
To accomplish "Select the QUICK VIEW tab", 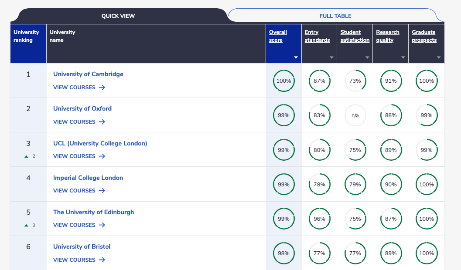I will click(x=118, y=16).
